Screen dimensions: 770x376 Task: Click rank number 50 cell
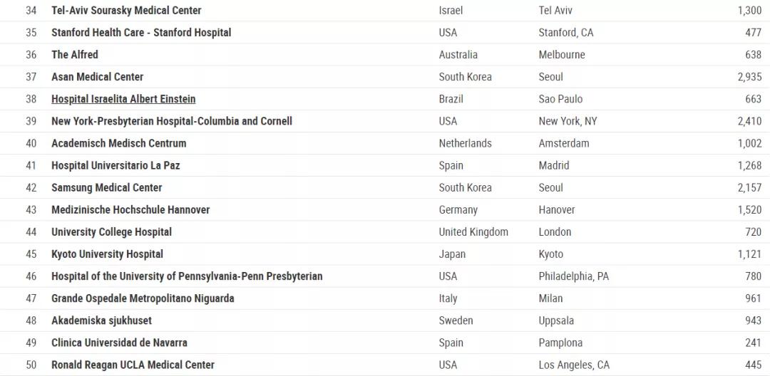tap(31, 365)
